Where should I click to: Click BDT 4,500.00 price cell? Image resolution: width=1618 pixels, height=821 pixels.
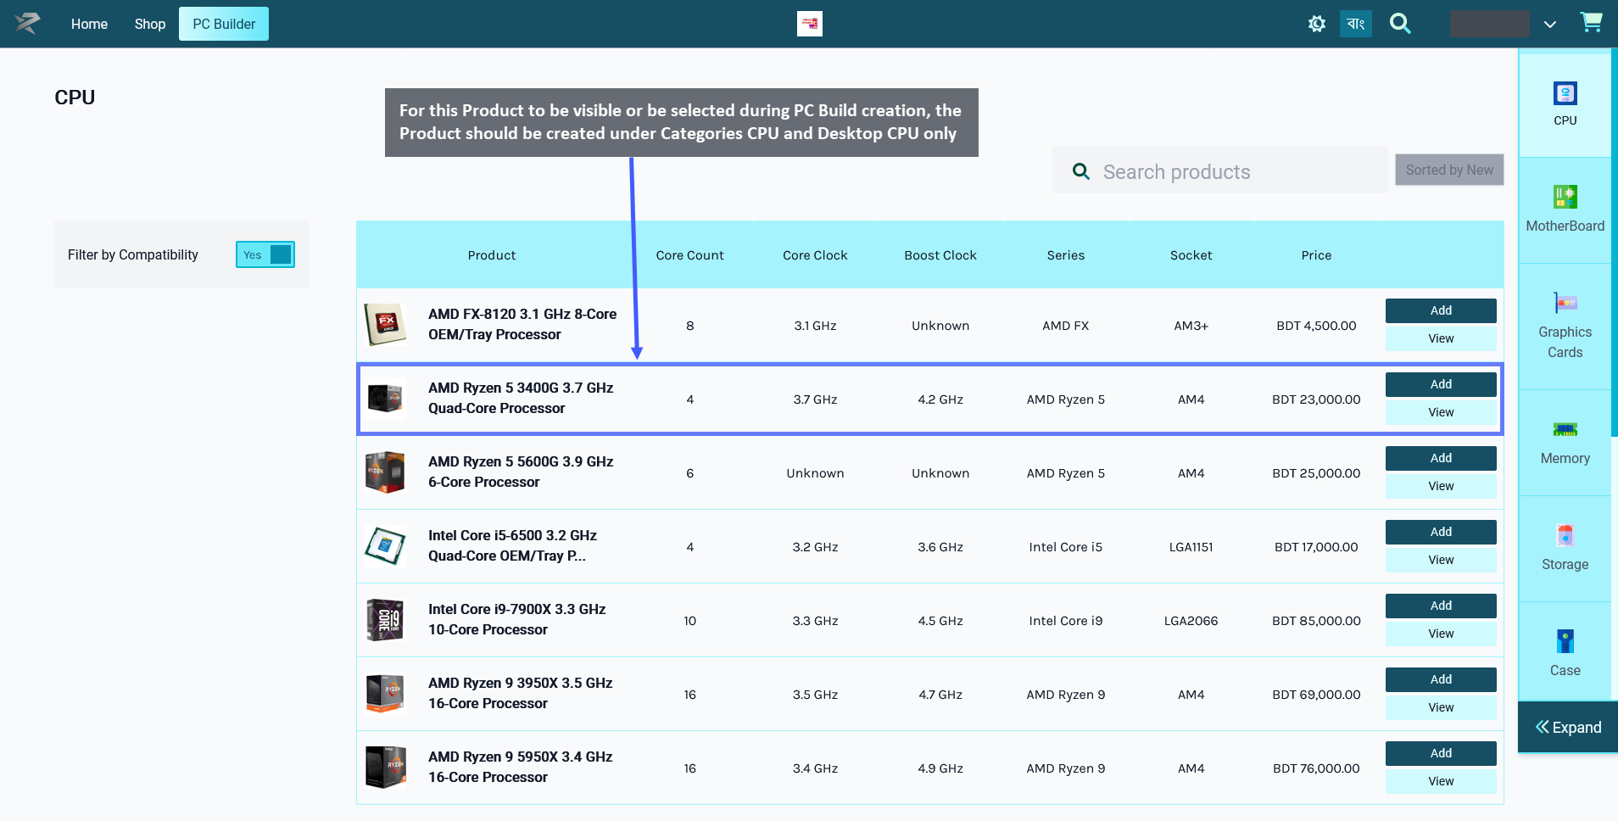click(x=1316, y=326)
